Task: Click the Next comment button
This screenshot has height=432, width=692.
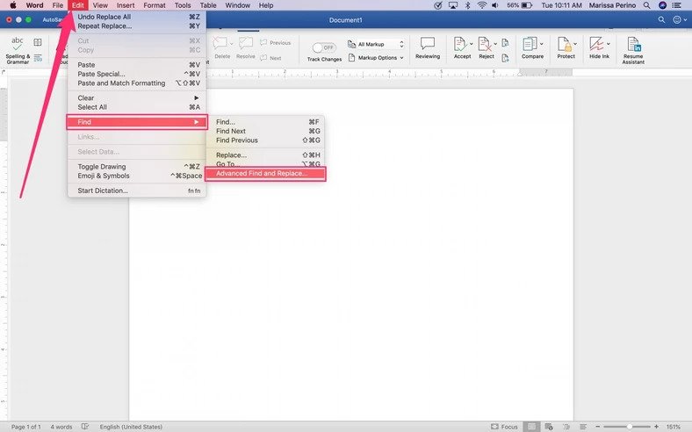Action: (x=270, y=58)
